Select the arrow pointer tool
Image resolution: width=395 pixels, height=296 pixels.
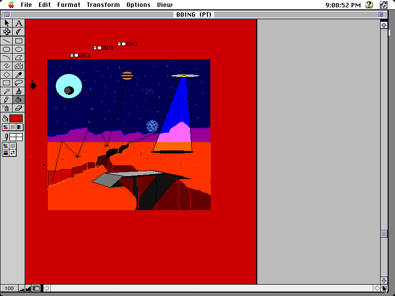6,23
